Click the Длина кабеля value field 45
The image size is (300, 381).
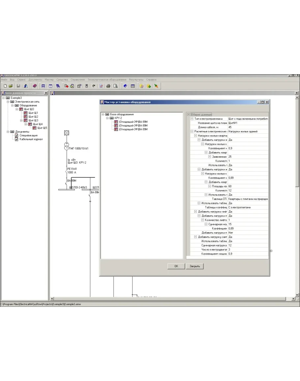point(248,127)
